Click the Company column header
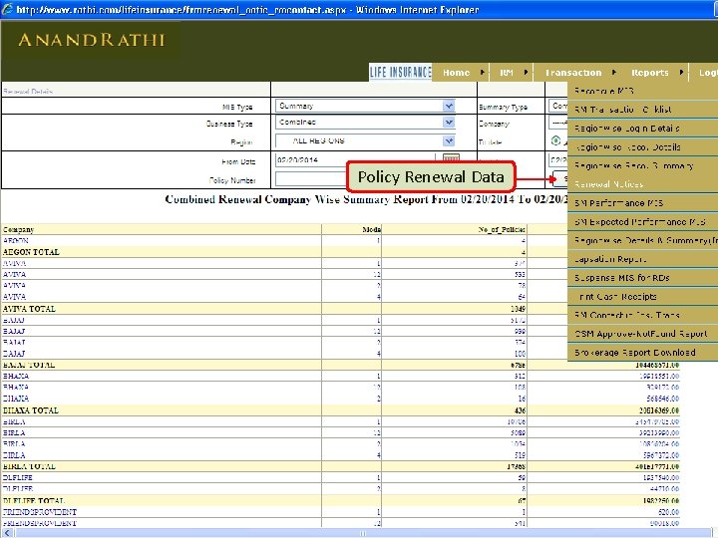Screen dimensions: 718x538 click(18, 230)
